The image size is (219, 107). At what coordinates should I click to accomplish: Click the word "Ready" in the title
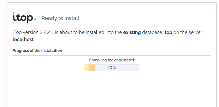[48, 18]
